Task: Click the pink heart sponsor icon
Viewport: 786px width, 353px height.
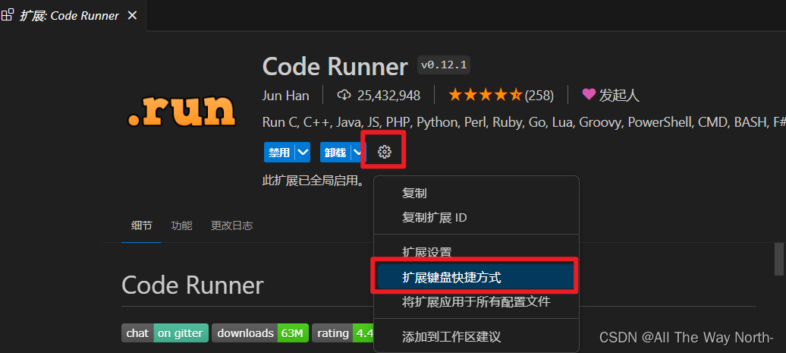Action: [x=589, y=94]
